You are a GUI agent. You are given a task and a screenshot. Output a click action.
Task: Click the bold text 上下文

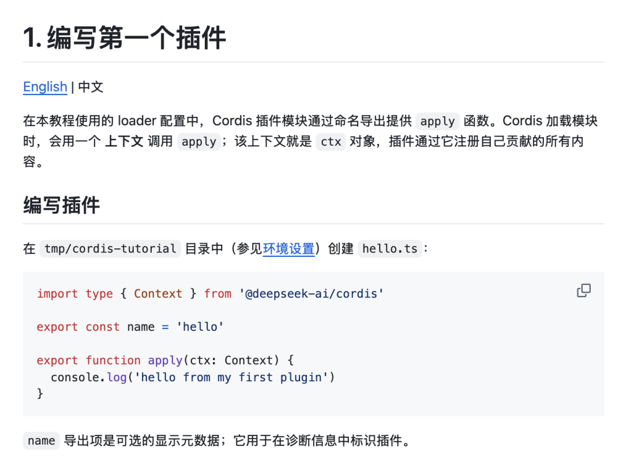124,141
